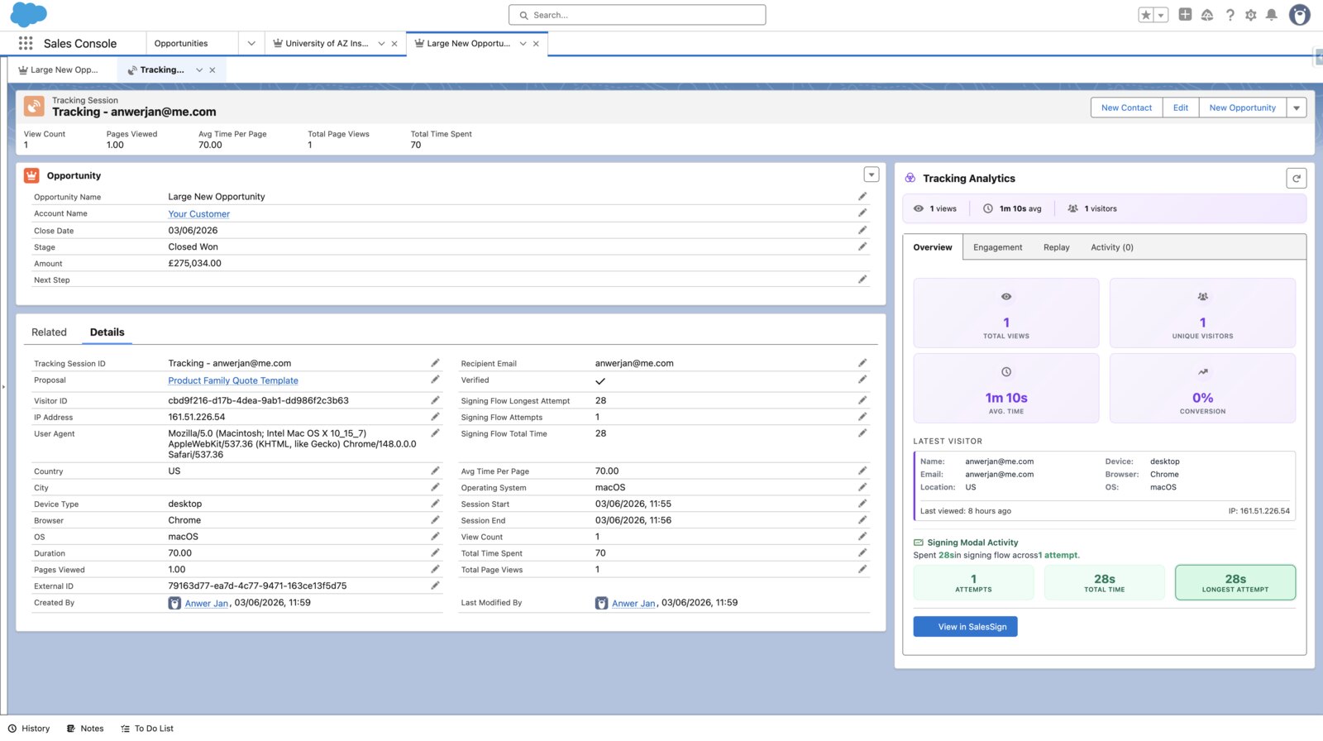The height and width of the screenshot is (741, 1323).
Task: Edit Browser pencil icon
Action: click(x=435, y=520)
